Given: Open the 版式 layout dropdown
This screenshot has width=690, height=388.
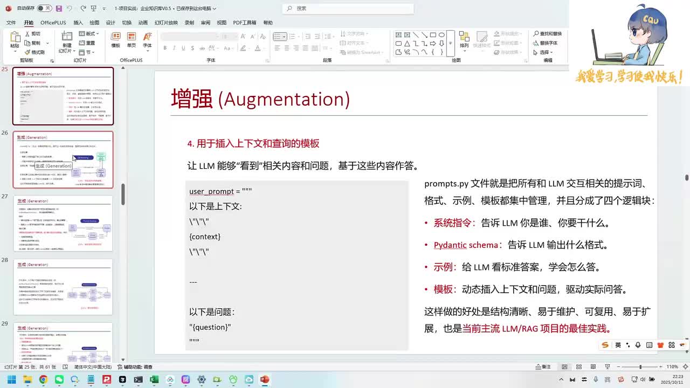Looking at the screenshot, I should (x=89, y=33).
